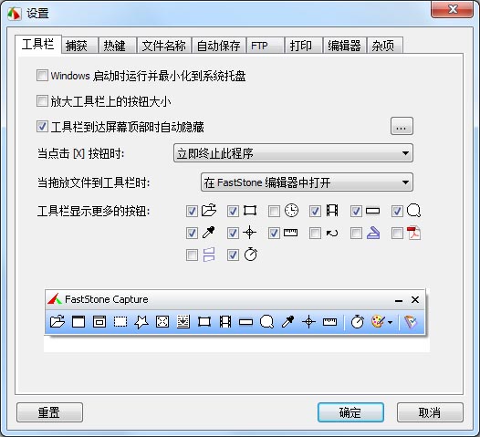Image resolution: width=480 pixels, height=437 pixels.
Task: Enable the clock delay-capture button checkbox
Action: coord(274,211)
